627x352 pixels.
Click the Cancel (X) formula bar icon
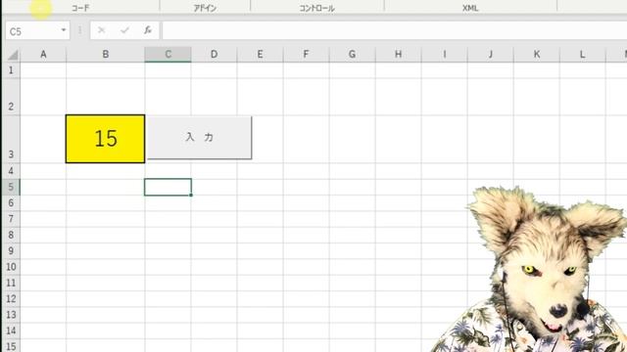[102, 30]
